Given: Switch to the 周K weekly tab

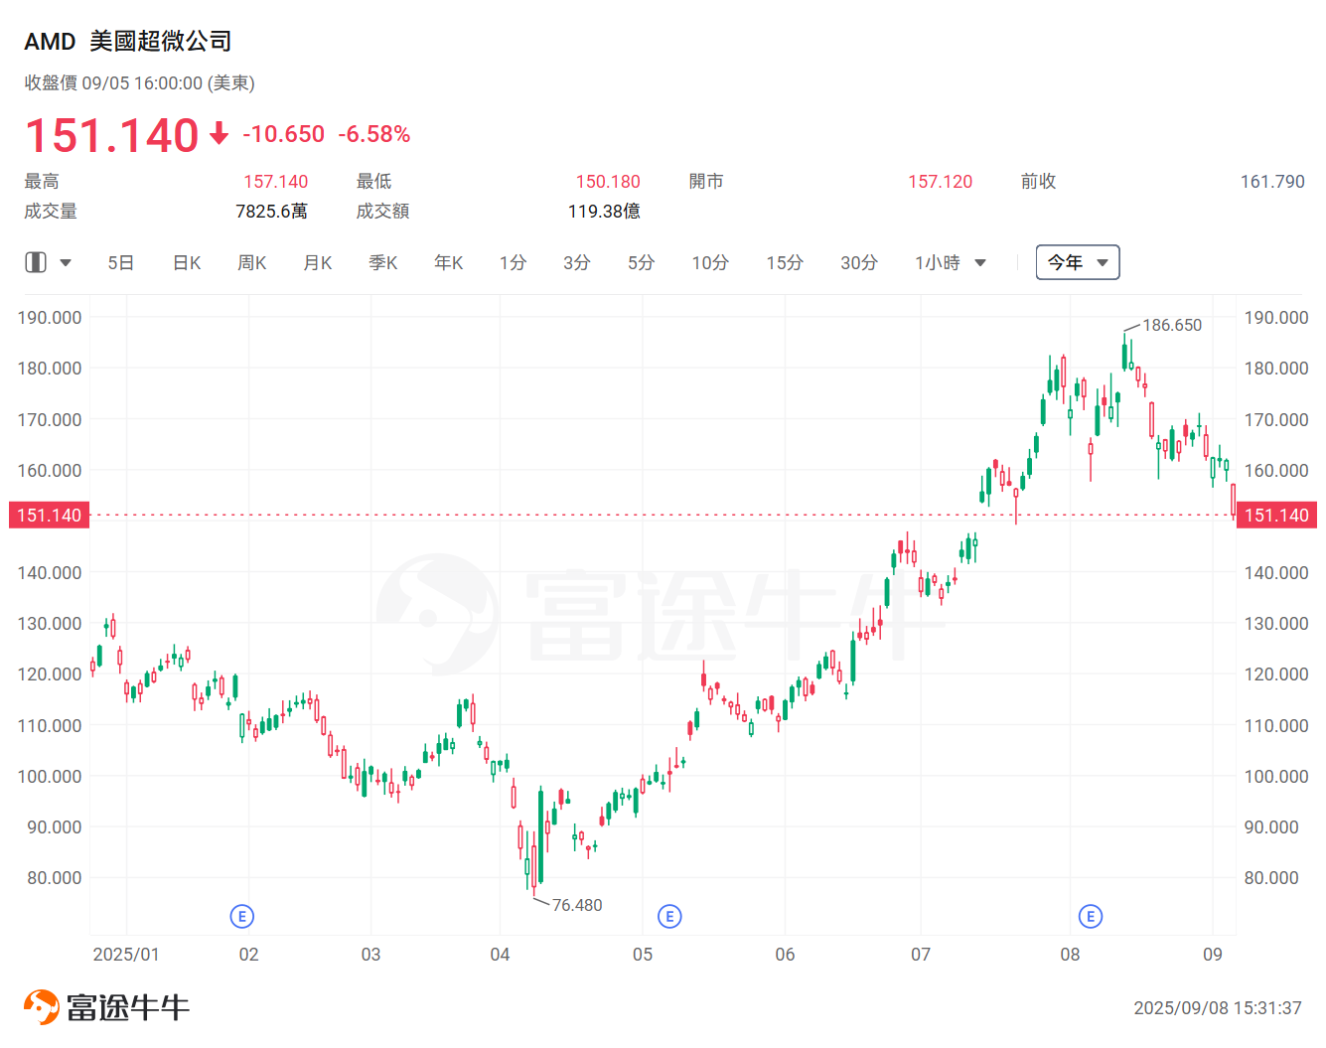Looking at the screenshot, I should click(251, 262).
